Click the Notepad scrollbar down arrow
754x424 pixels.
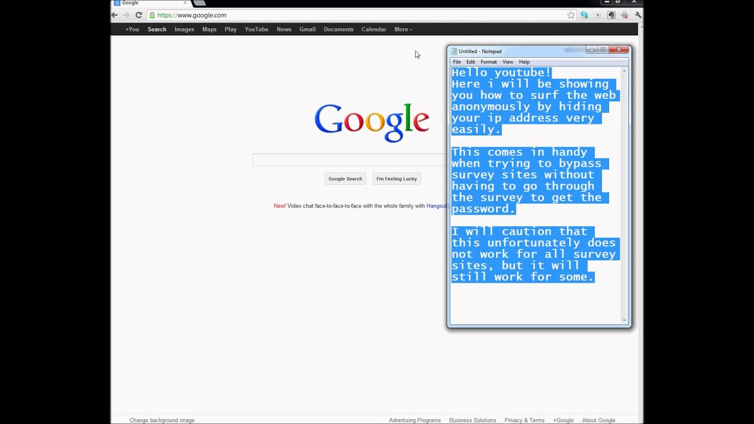click(x=624, y=320)
